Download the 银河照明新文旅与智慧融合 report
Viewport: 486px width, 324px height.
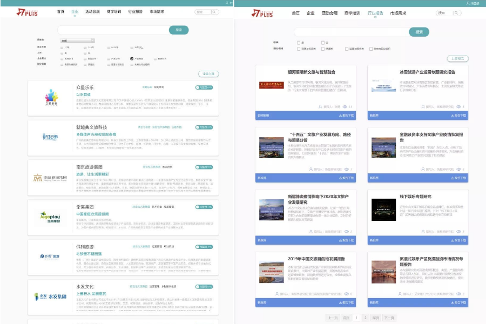click(x=347, y=116)
